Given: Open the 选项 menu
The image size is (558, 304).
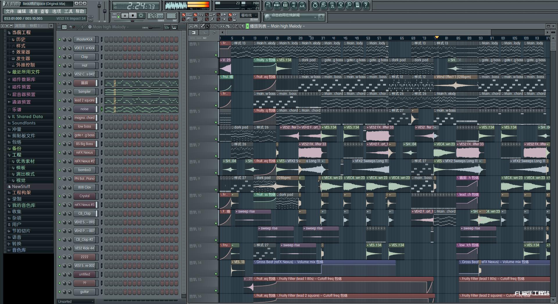Looking at the screenshot, I should tap(56, 11).
